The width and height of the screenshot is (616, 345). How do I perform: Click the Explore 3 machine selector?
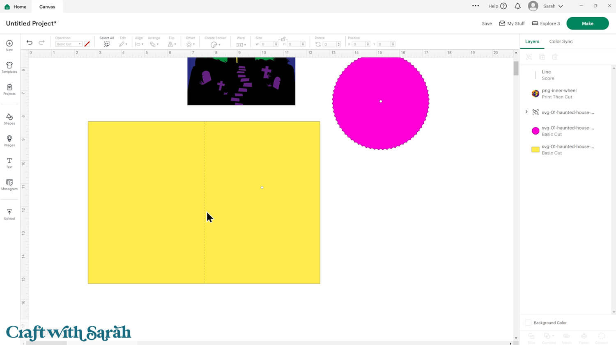(x=546, y=23)
